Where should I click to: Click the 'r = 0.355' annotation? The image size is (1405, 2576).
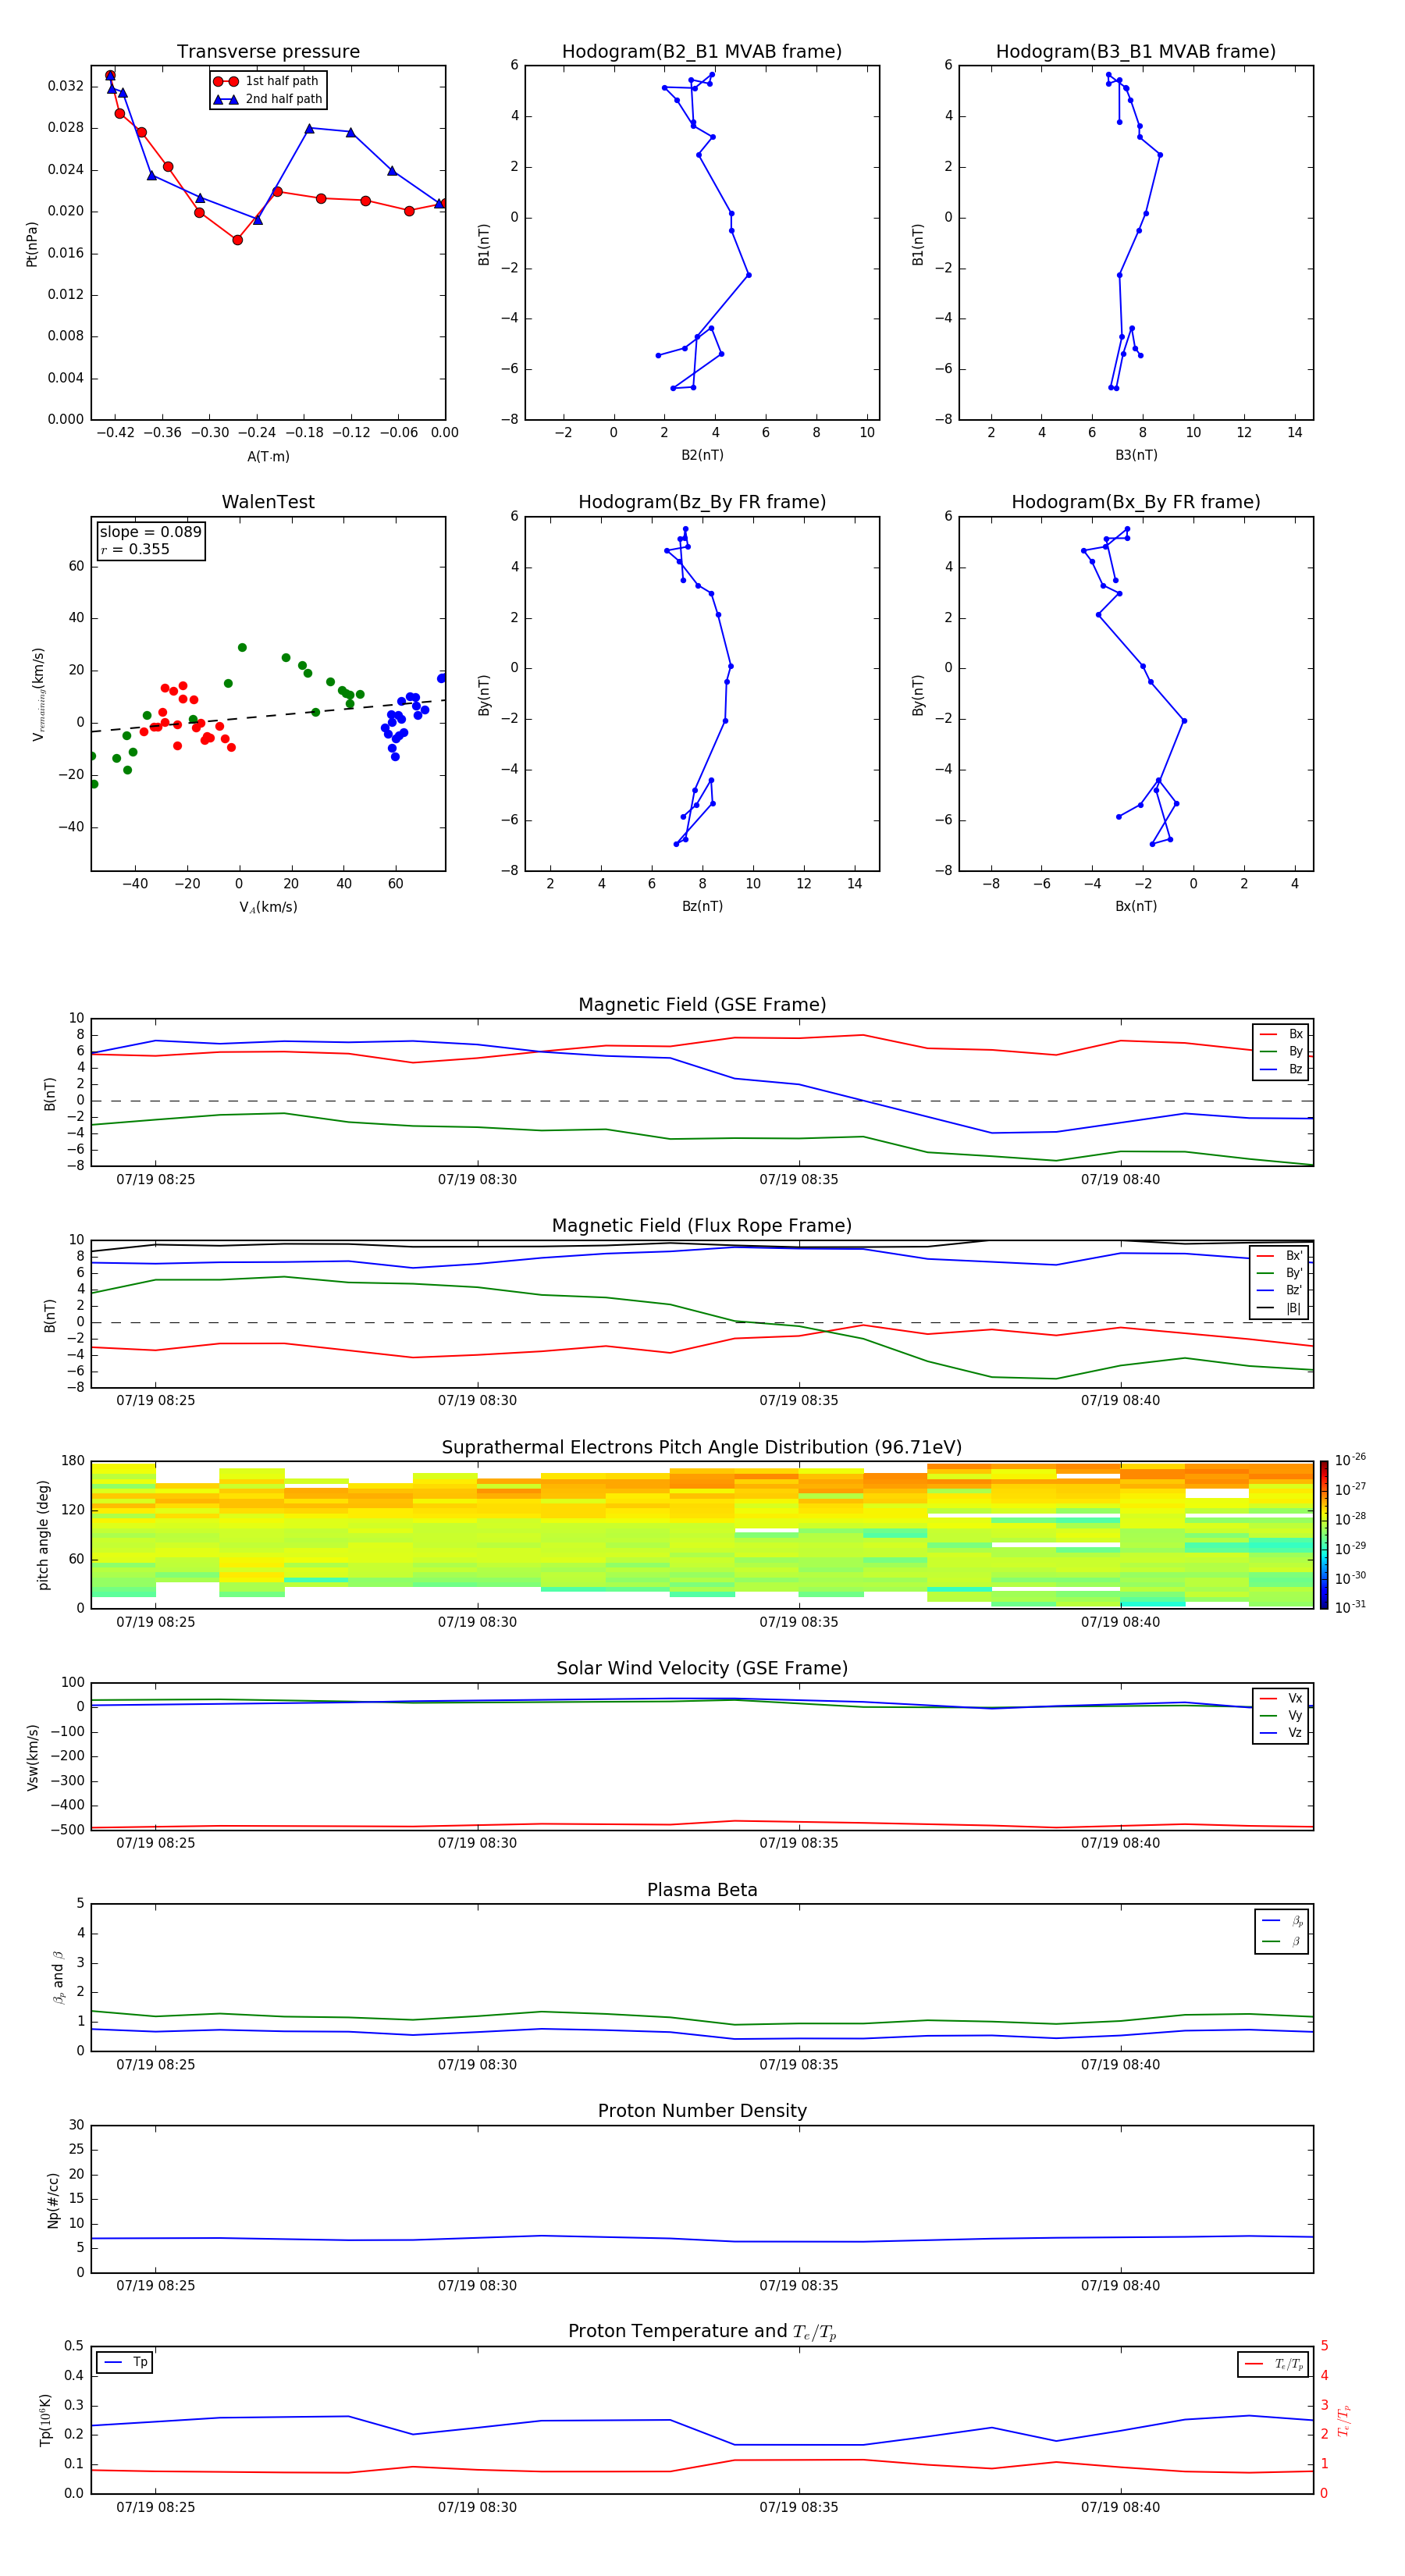pos(135,549)
